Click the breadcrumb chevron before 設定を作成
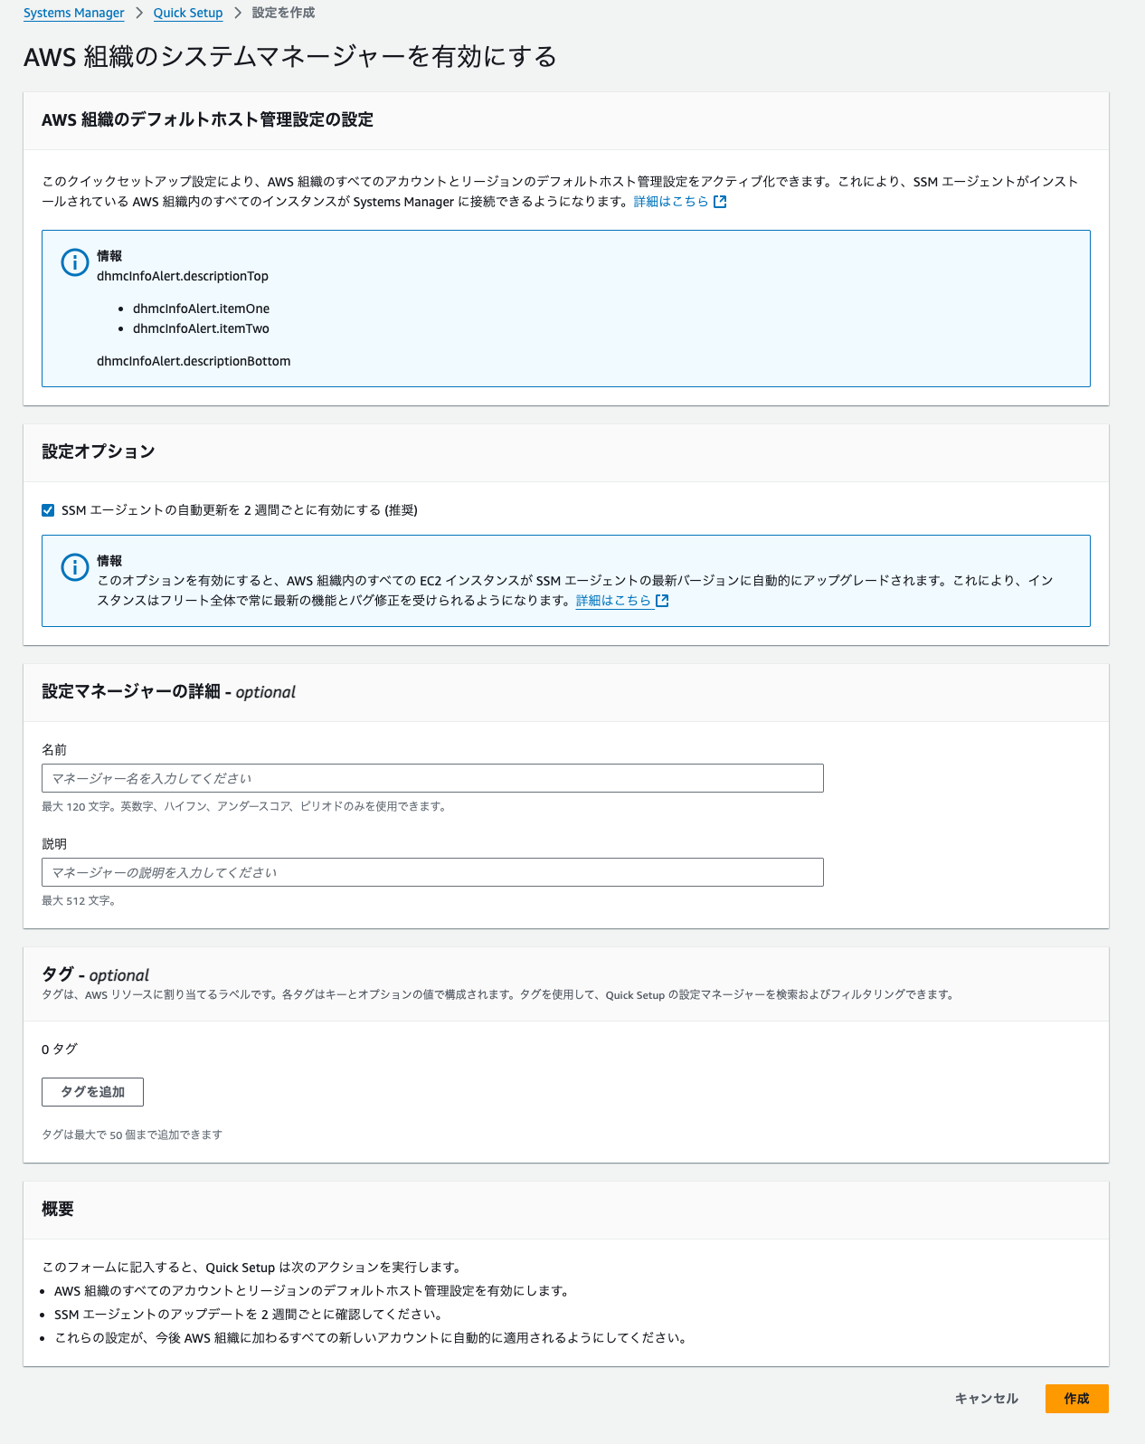Viewport: 1145px width, 1444px height. click(x=238, y=13)
